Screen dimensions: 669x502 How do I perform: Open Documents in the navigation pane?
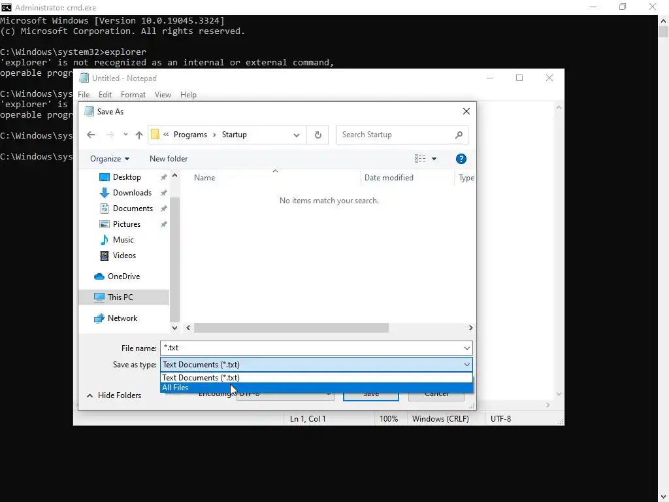(x=133, y=209)
